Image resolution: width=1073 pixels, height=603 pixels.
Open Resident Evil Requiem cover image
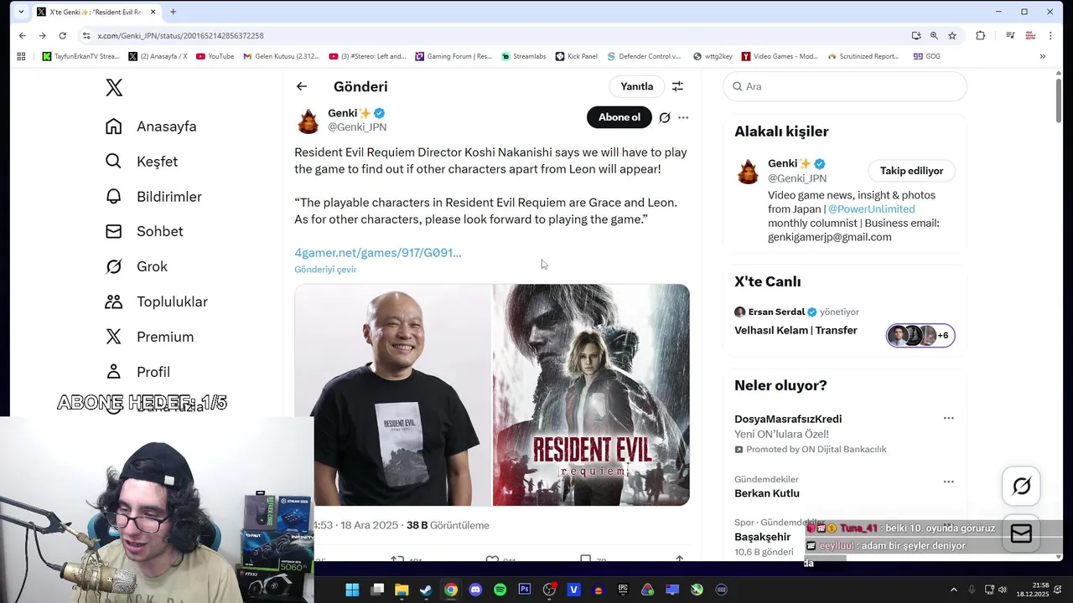coord(591,394)
